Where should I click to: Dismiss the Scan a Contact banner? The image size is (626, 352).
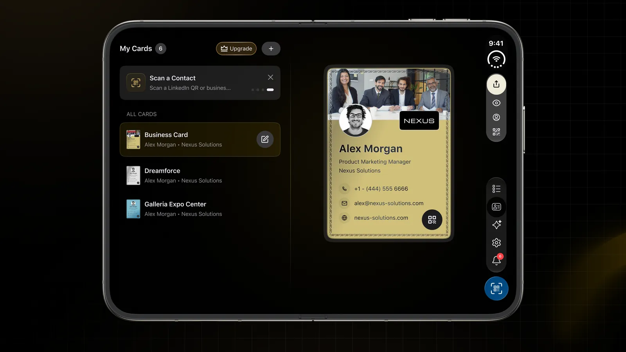[270, 77]
